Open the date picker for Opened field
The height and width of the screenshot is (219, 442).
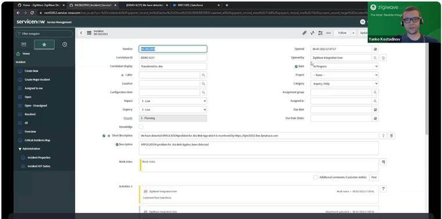pyautogui.click(x=375, y=49)
